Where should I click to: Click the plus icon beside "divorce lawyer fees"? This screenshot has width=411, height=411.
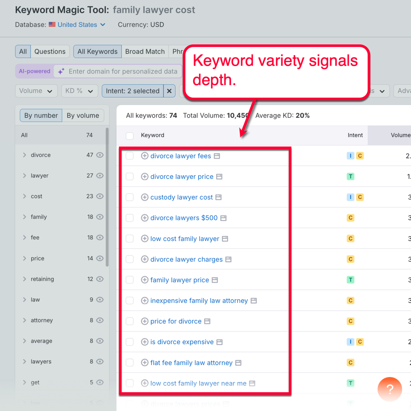point(145,156)
